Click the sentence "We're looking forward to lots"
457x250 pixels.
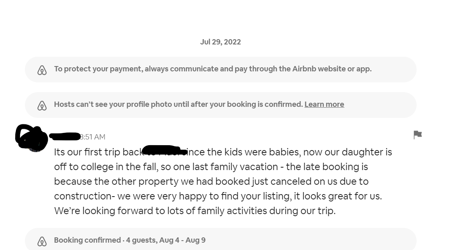click(195, 211)
